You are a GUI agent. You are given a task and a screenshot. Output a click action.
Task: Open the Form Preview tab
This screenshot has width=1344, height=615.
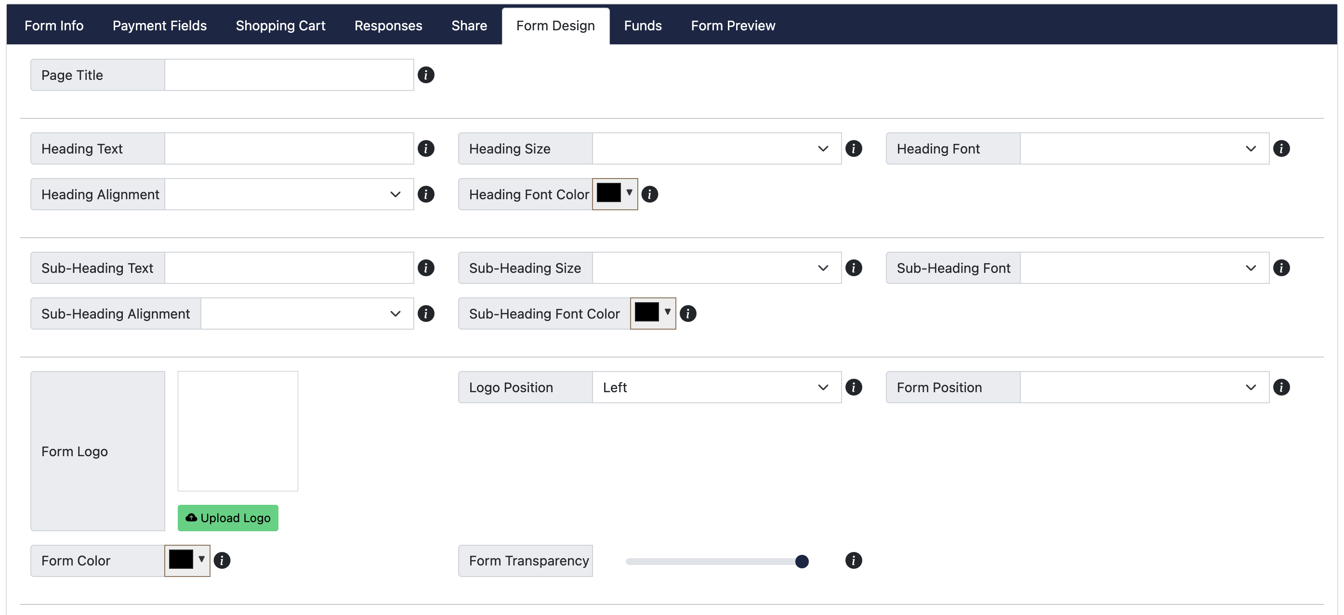pos(733,25)
